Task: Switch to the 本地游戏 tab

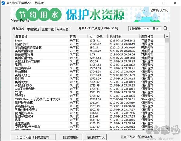Action: point(33,29)
